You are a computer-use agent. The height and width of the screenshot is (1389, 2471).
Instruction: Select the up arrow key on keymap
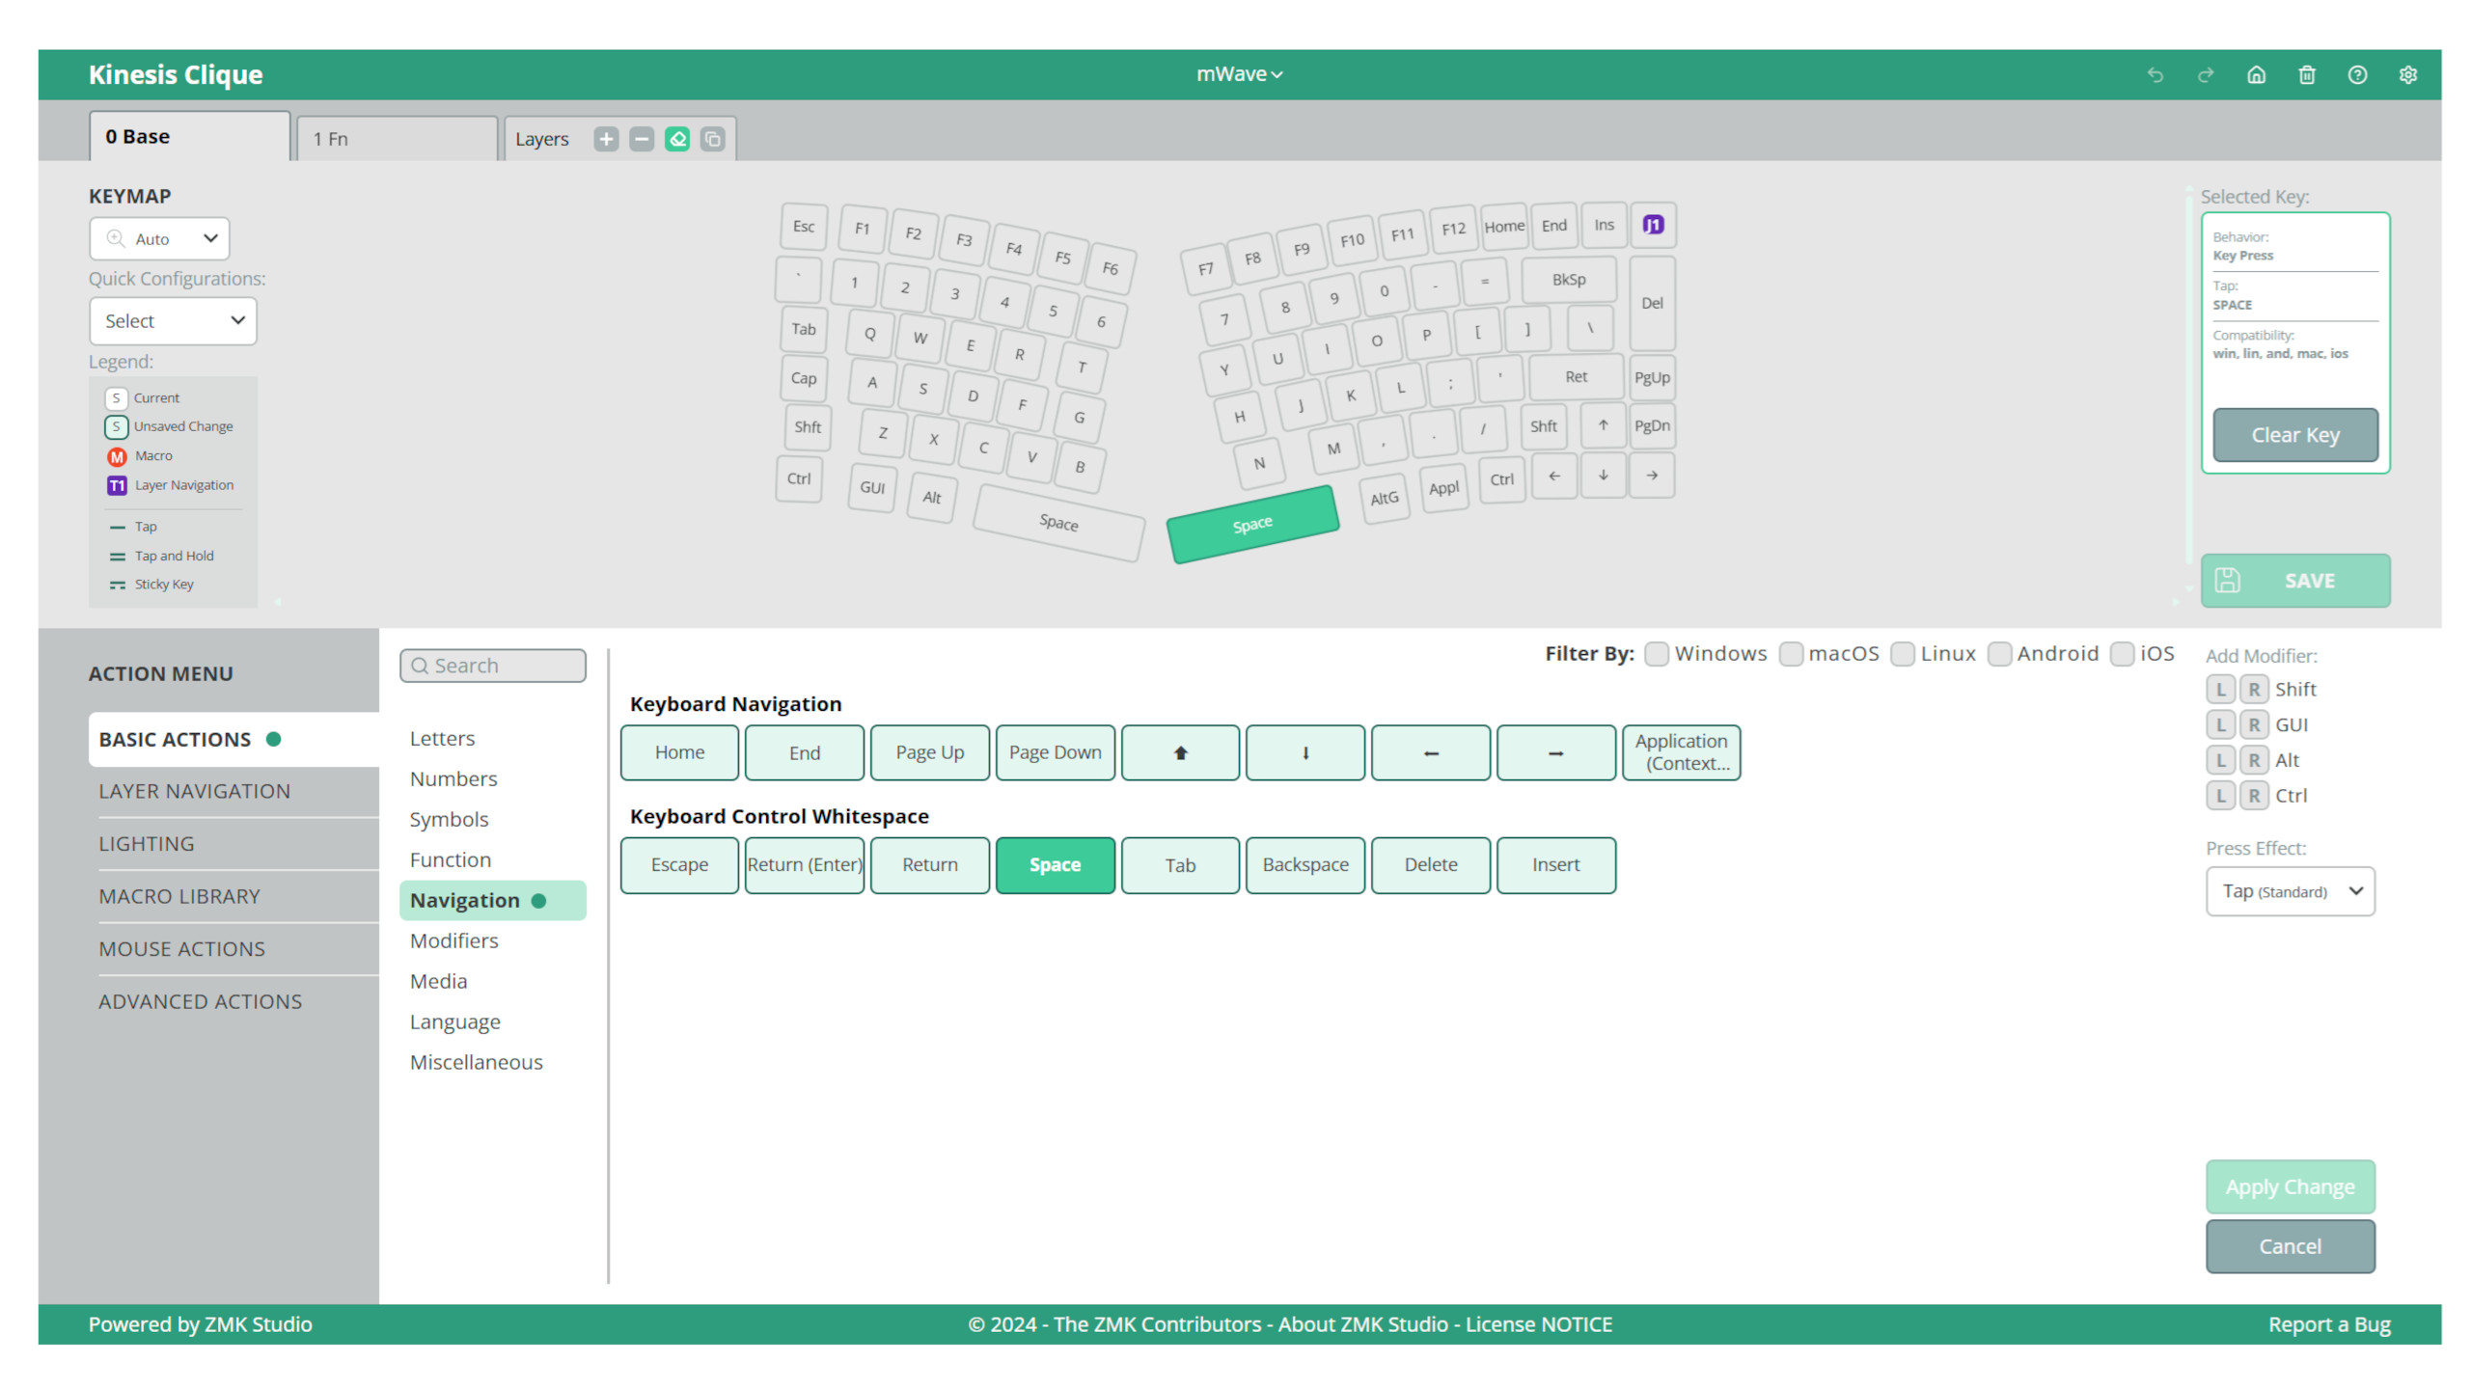pyautogui.click(x=1603, y=425)
